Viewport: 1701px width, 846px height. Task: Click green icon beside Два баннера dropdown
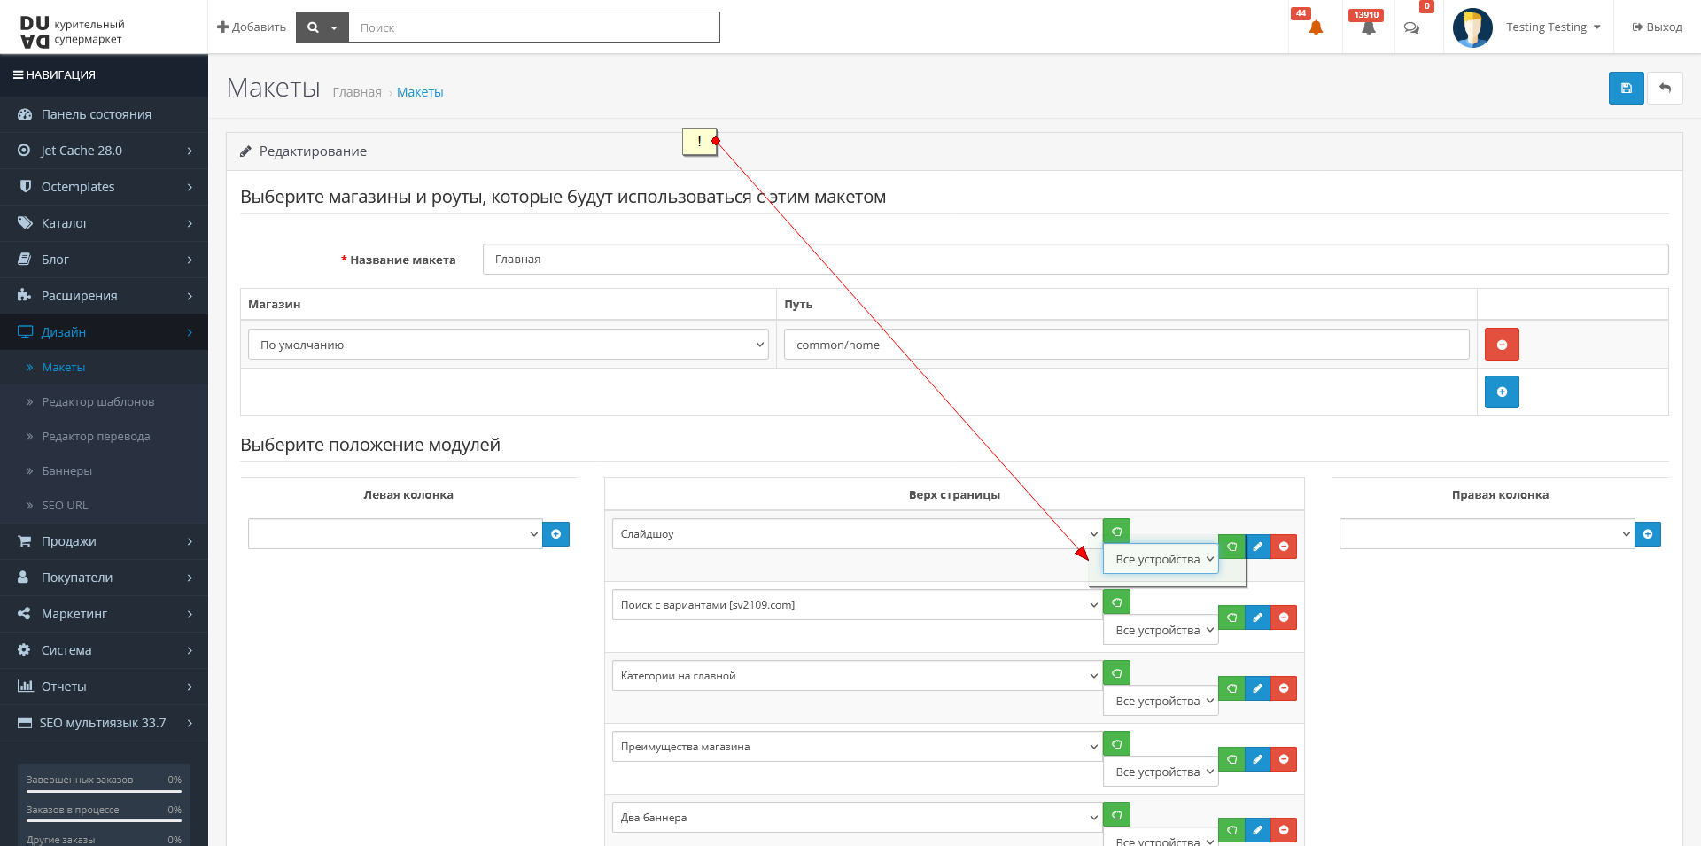coord(1116,815)
